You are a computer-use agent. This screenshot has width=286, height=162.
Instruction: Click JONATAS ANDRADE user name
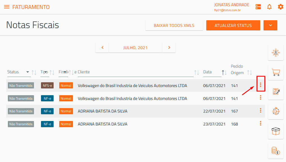tap(232, 5)
